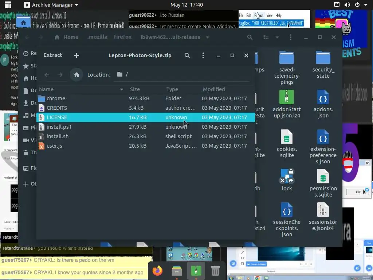Launch Firefox from the dock
The height and width of the screenshot is (280, 373).
(157, 271)
